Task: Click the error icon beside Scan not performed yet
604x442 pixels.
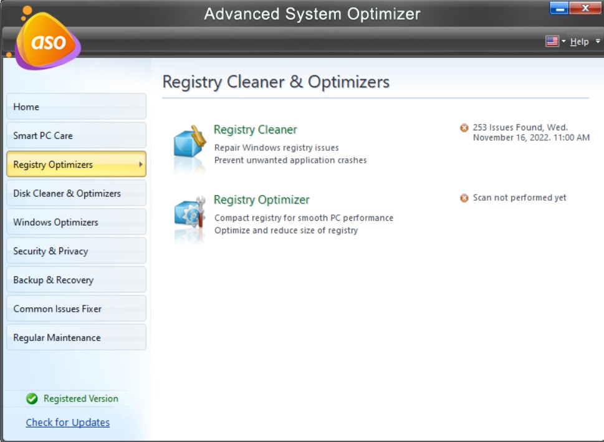Action: click(463, 198)
